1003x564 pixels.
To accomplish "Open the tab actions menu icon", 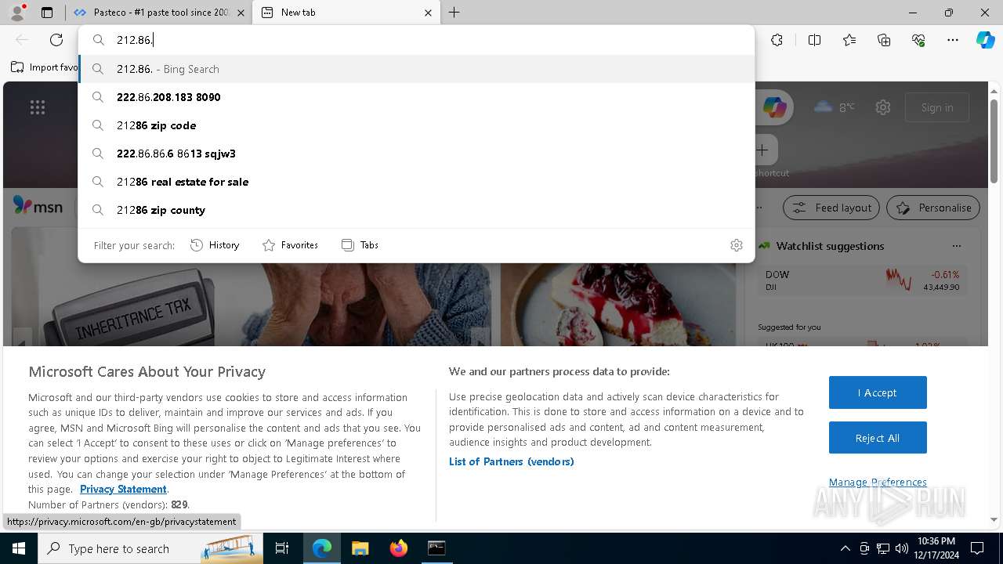I will click(x=47, y=13).
